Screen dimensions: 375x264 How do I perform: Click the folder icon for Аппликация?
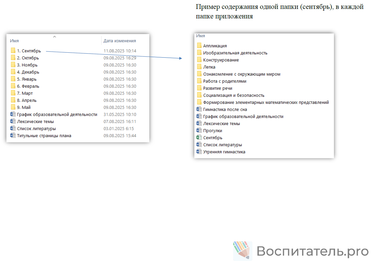pyautogui.click(x=199, y=45)
